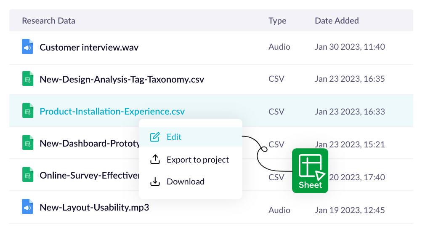Click the CSV icon for New-Dashboard-Prototype file
The height and width of the screenshot is (251, 425).
27,142
